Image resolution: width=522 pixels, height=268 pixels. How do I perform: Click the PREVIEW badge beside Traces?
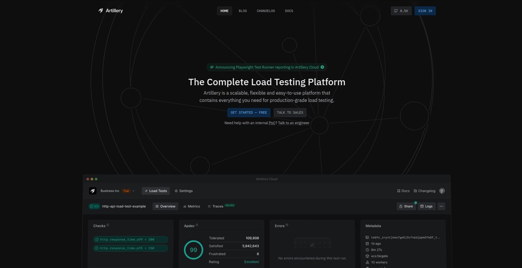coord(230,205)
